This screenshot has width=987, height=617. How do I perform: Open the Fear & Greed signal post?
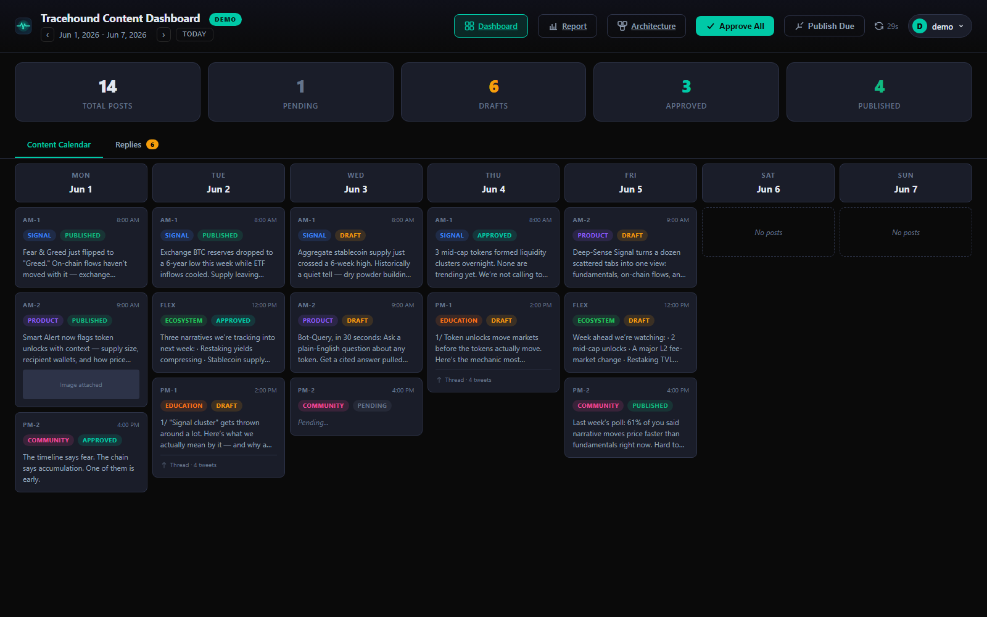coord(81,247)
